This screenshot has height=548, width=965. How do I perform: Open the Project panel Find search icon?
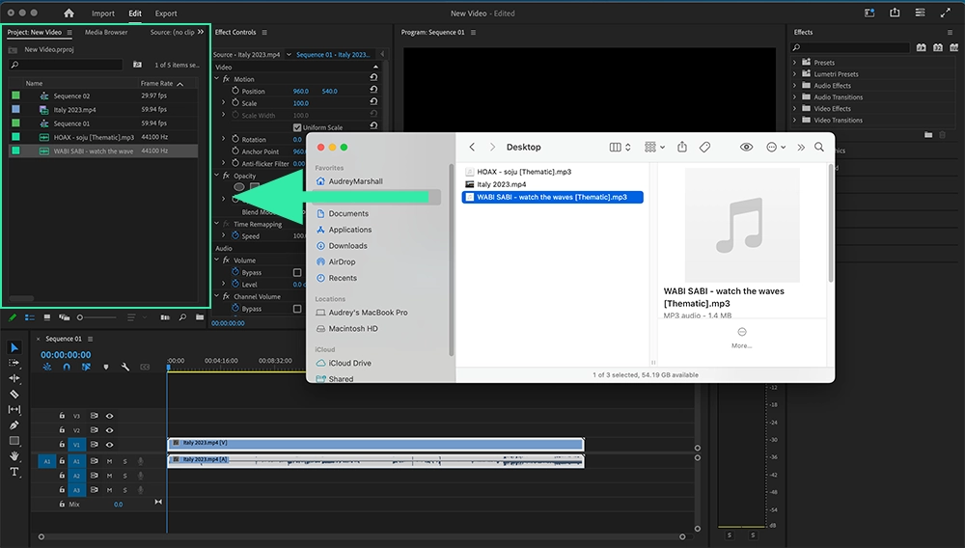(x=182, y=317)
